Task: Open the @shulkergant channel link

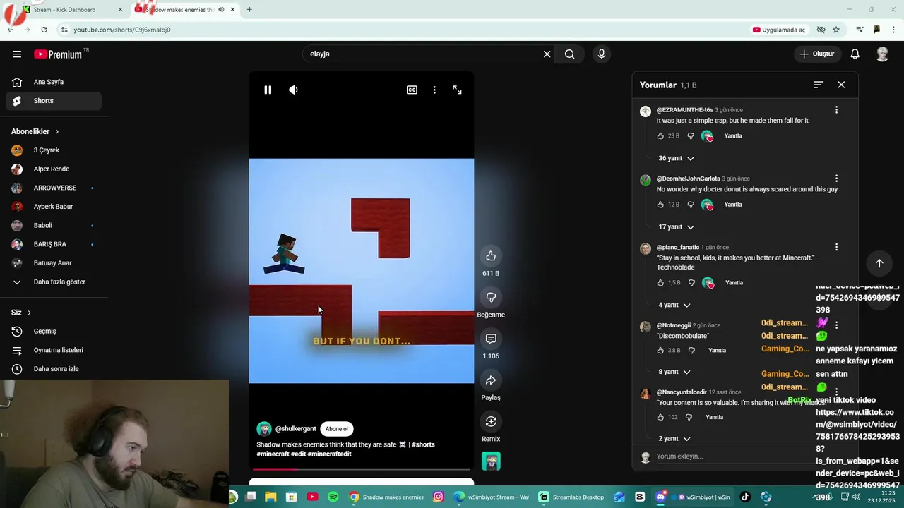Action: [296, 429]
